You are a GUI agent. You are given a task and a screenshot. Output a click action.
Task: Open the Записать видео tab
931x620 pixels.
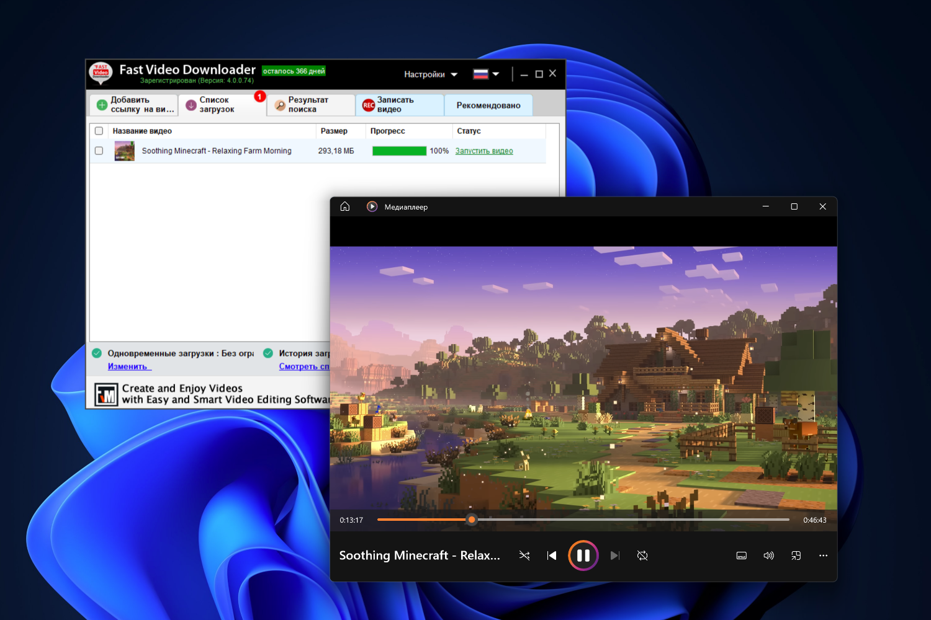400,105
